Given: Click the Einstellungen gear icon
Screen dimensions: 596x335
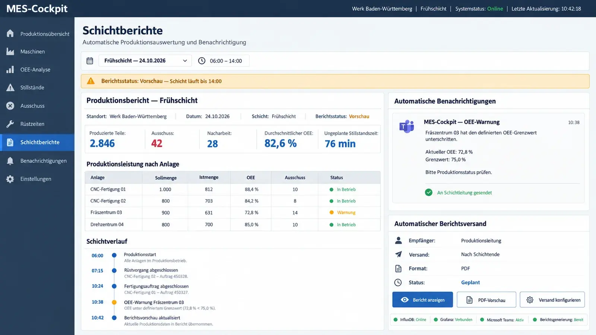Looking at the screenshot, I should coord(10,179).
